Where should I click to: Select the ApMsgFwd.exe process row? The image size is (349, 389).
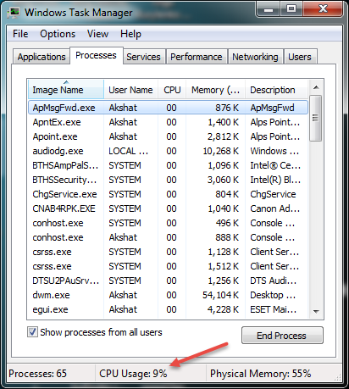point(168,108)
